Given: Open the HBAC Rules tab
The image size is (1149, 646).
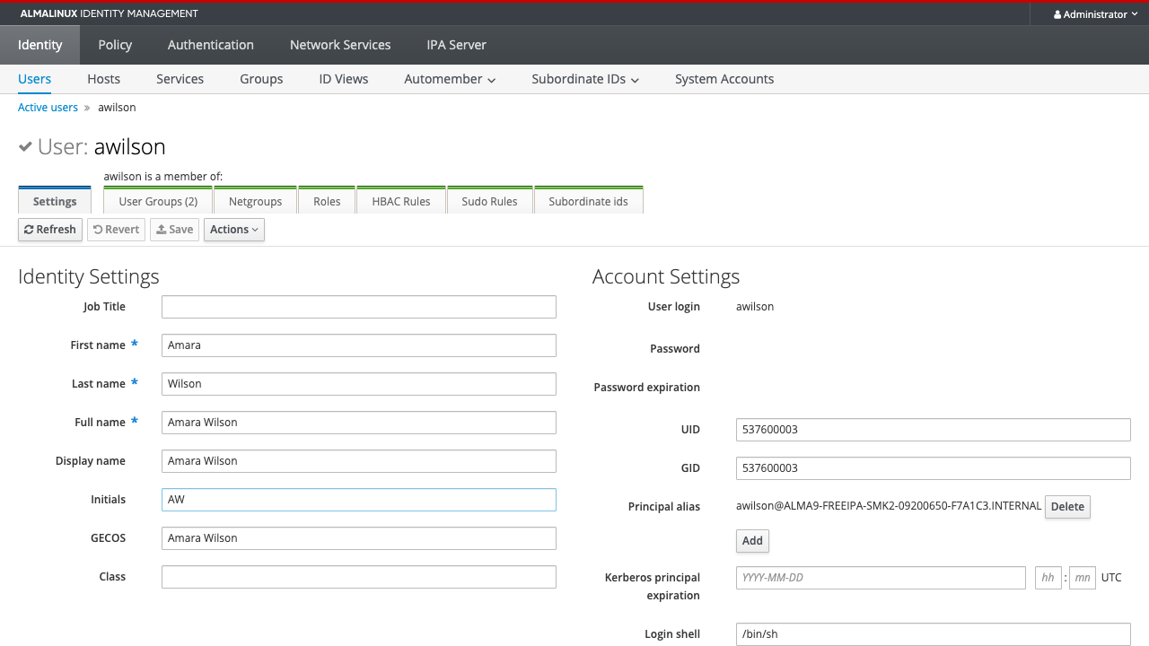Looking at the screenshot, I should pos(401,201).
